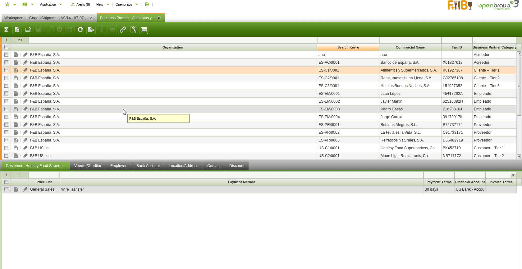Image resolution: width=522 pixels, height=269 pixels.
Task: Open form view for the Jorge García row
Action: (x=16, y=117)
